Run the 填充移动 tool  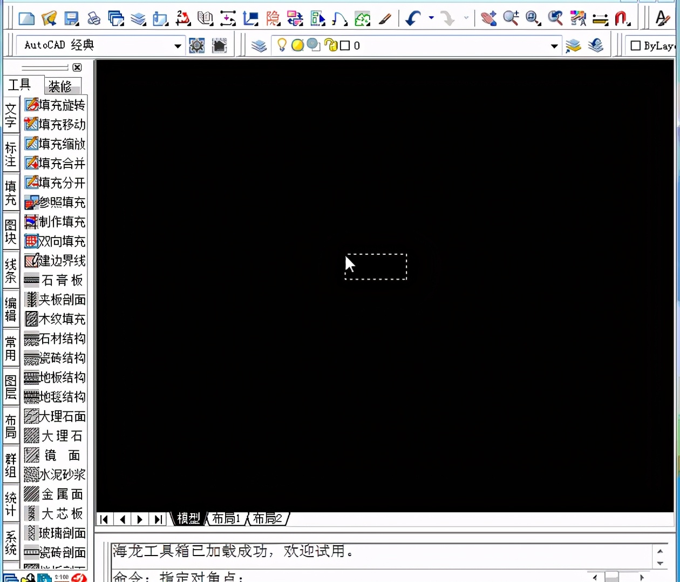click(55, 124)
